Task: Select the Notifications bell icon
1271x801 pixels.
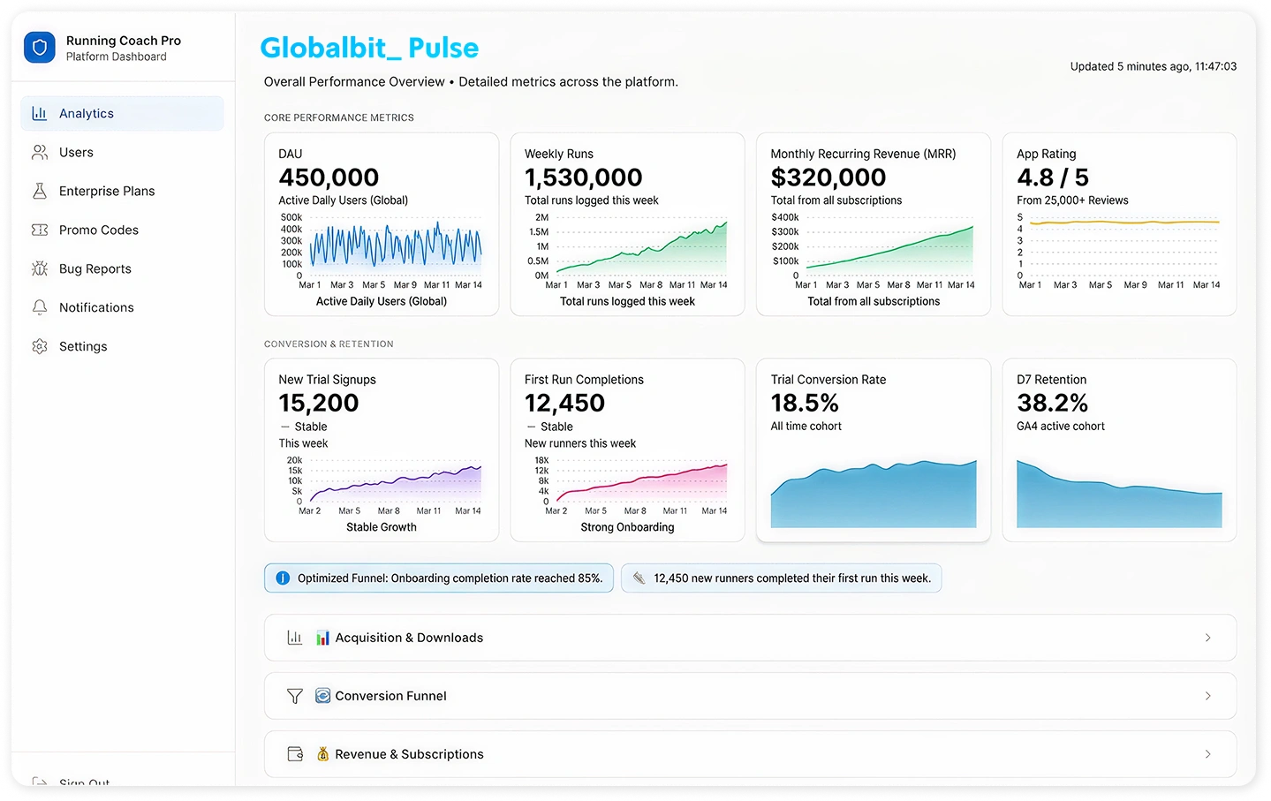Action: pyautogui.click(x=40, y=307)
